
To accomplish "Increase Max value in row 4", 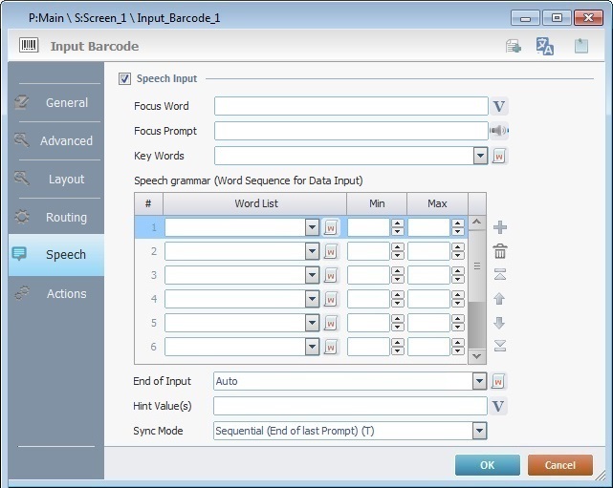I will [457, 295].
